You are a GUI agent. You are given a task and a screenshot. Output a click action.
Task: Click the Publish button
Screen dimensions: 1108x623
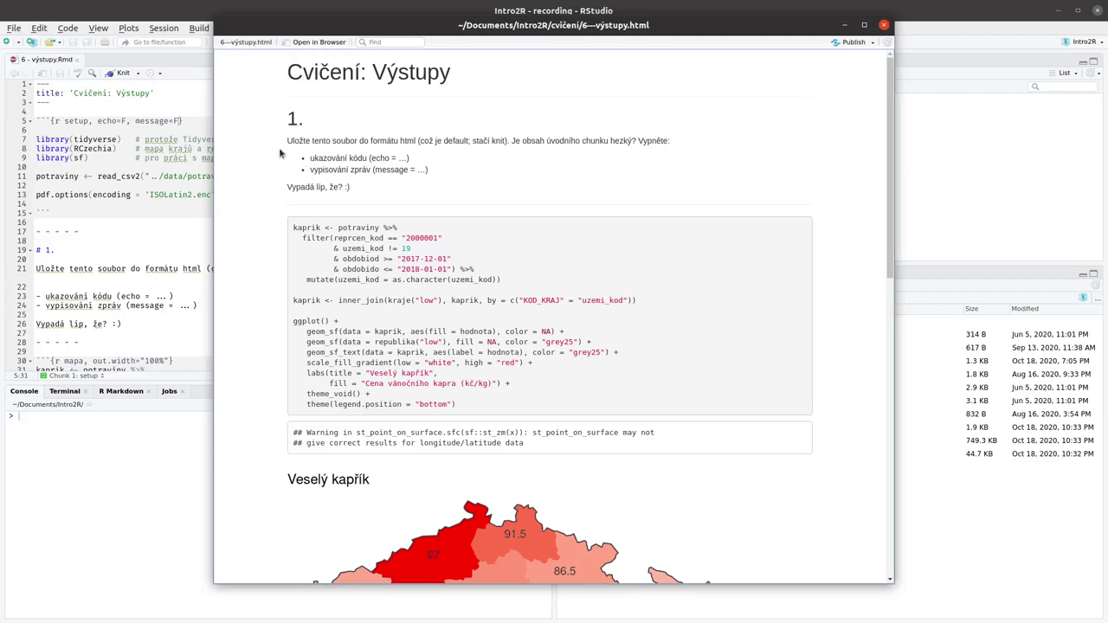[x=848, y=42]
